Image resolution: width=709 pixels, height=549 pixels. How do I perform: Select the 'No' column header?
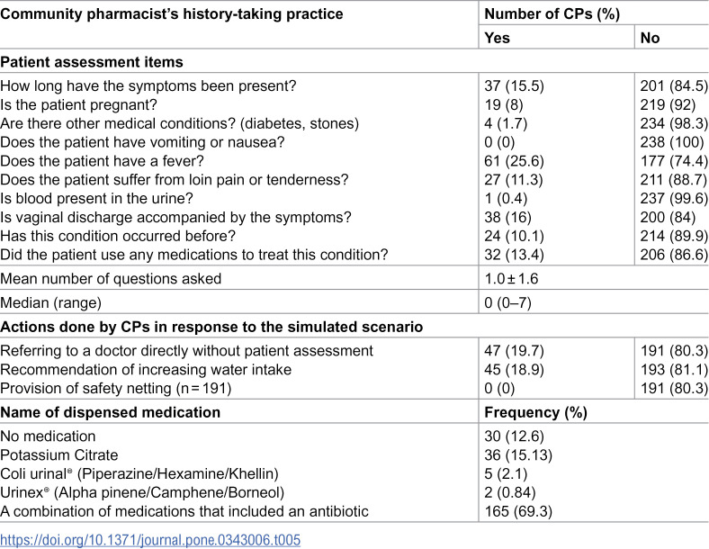[650, 38]
